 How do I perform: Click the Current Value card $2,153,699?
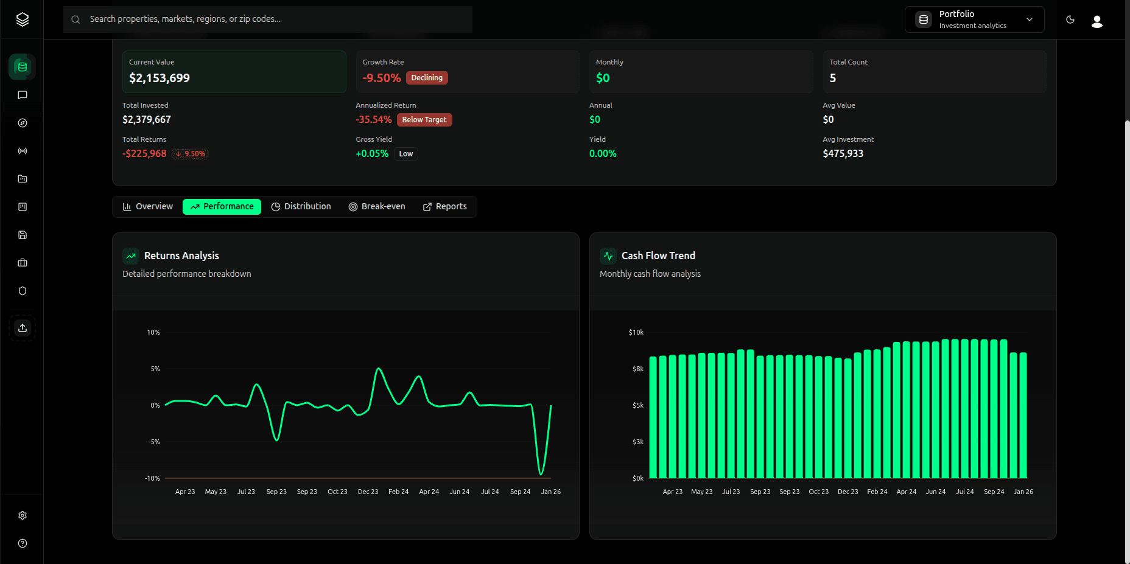pyautogui.click(x=234, y=72)
